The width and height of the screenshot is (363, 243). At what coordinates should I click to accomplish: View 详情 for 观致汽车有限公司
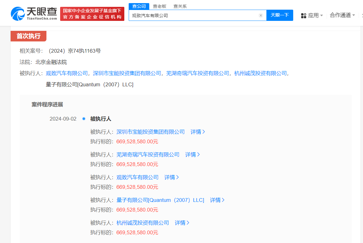(172, 177)
